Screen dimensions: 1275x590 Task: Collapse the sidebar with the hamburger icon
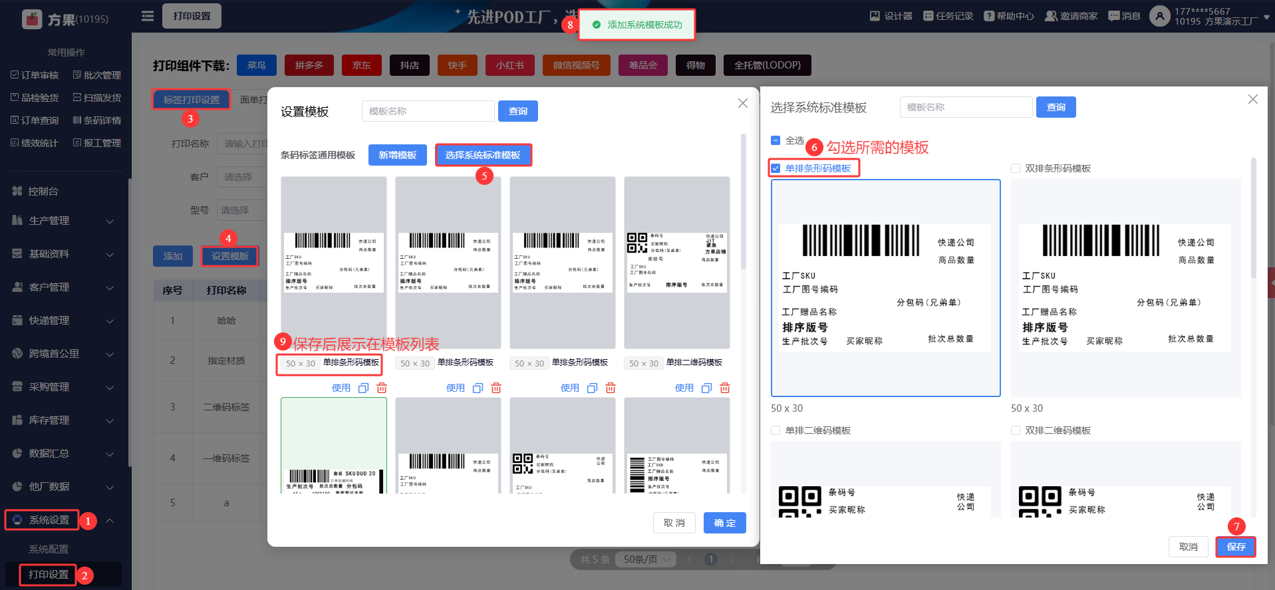[x=148, y=16]
